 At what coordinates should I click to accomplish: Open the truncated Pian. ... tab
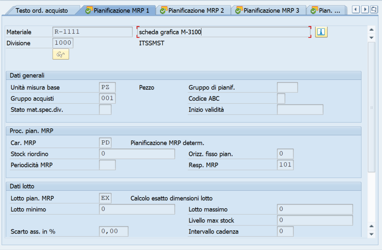326,10
